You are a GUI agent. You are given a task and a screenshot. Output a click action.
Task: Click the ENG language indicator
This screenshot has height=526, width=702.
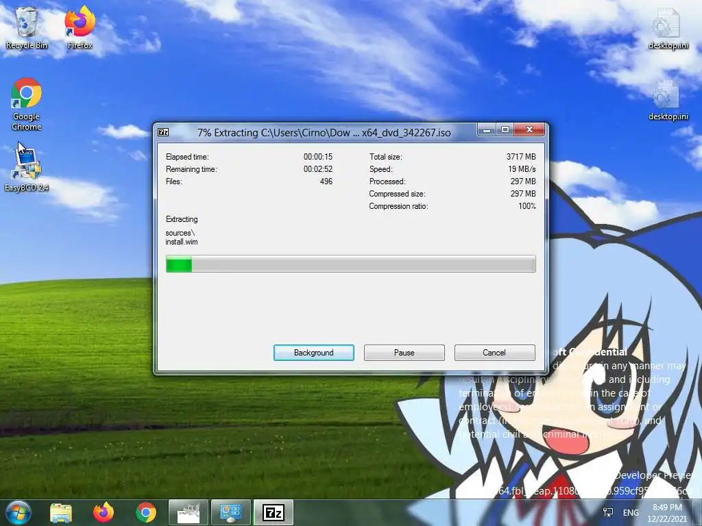click(631, 512)
